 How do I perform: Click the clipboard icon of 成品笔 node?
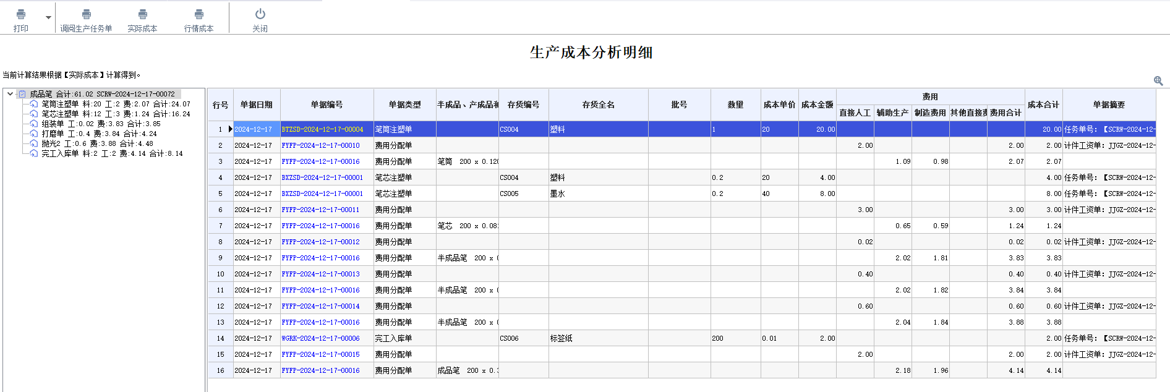[x=22, y=94]
